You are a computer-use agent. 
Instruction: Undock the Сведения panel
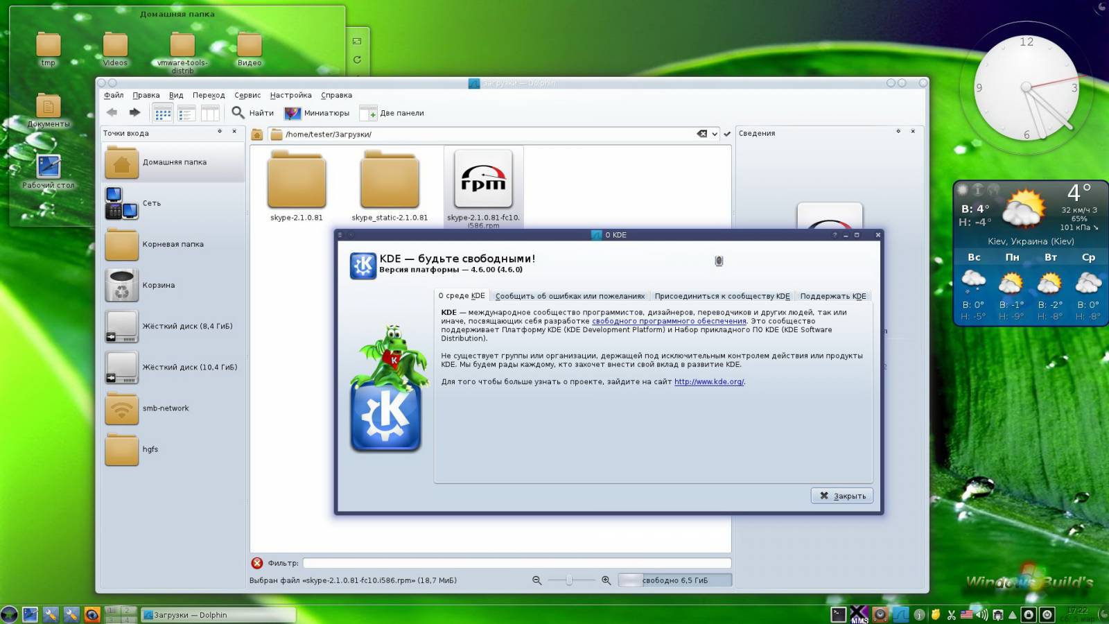[898, 131]
